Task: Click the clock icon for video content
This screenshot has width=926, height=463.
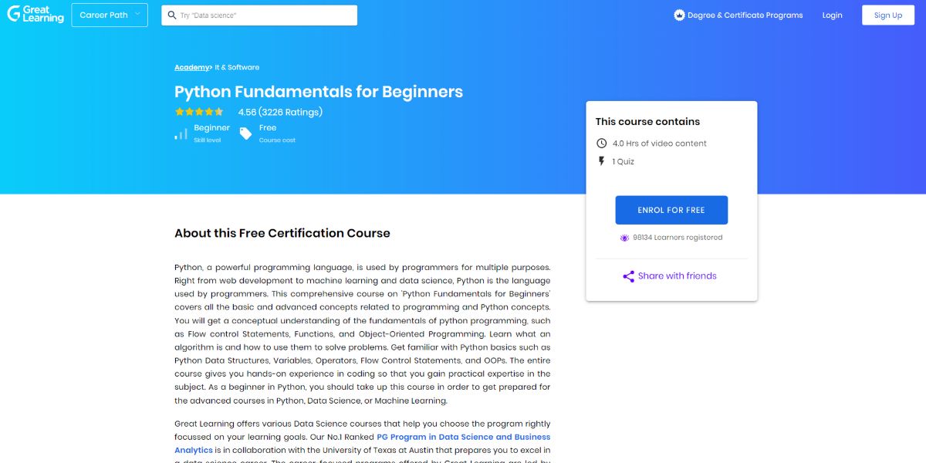Action: coord(602,144)
